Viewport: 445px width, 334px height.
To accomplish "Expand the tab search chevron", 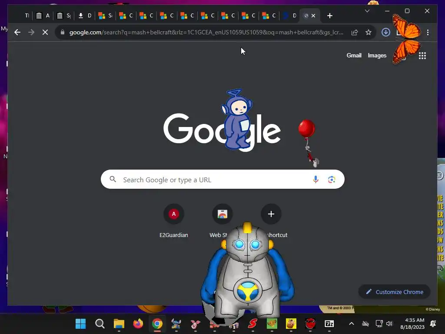I will click(367, 11).
